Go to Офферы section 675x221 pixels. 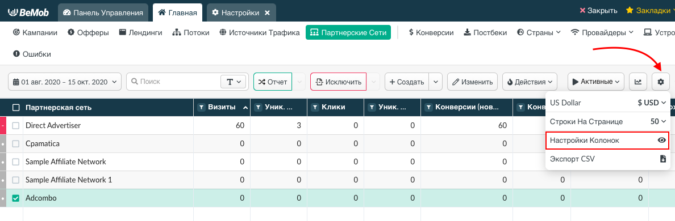(x=88, y=32)
